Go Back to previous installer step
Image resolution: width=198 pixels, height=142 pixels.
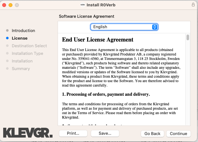click(152, 133)
